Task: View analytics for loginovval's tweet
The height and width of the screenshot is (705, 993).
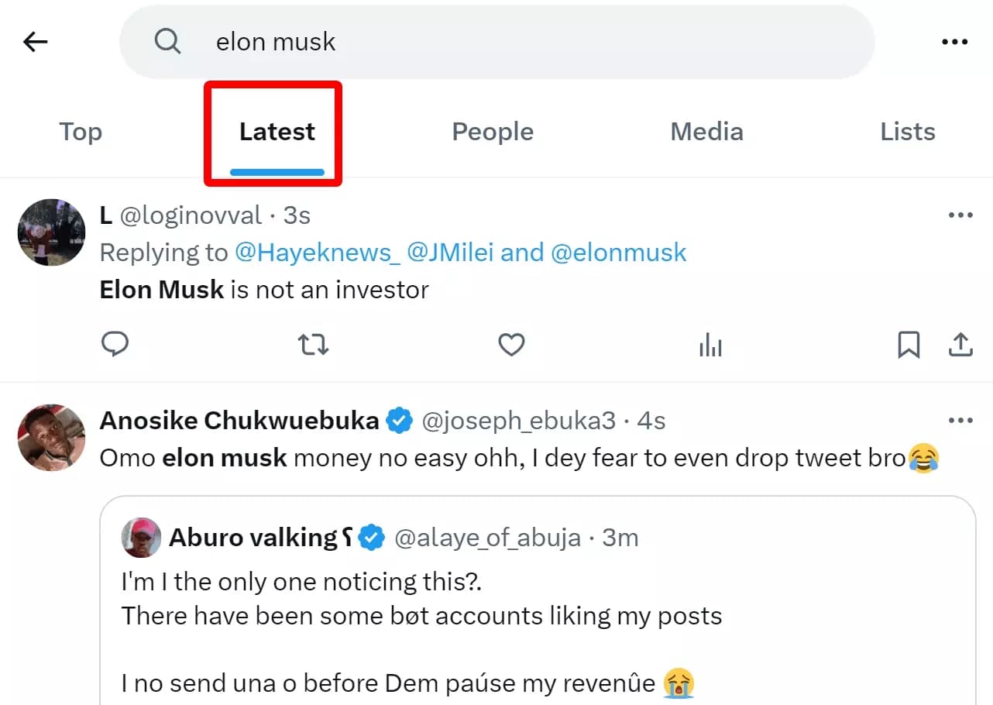Action: 710,344
